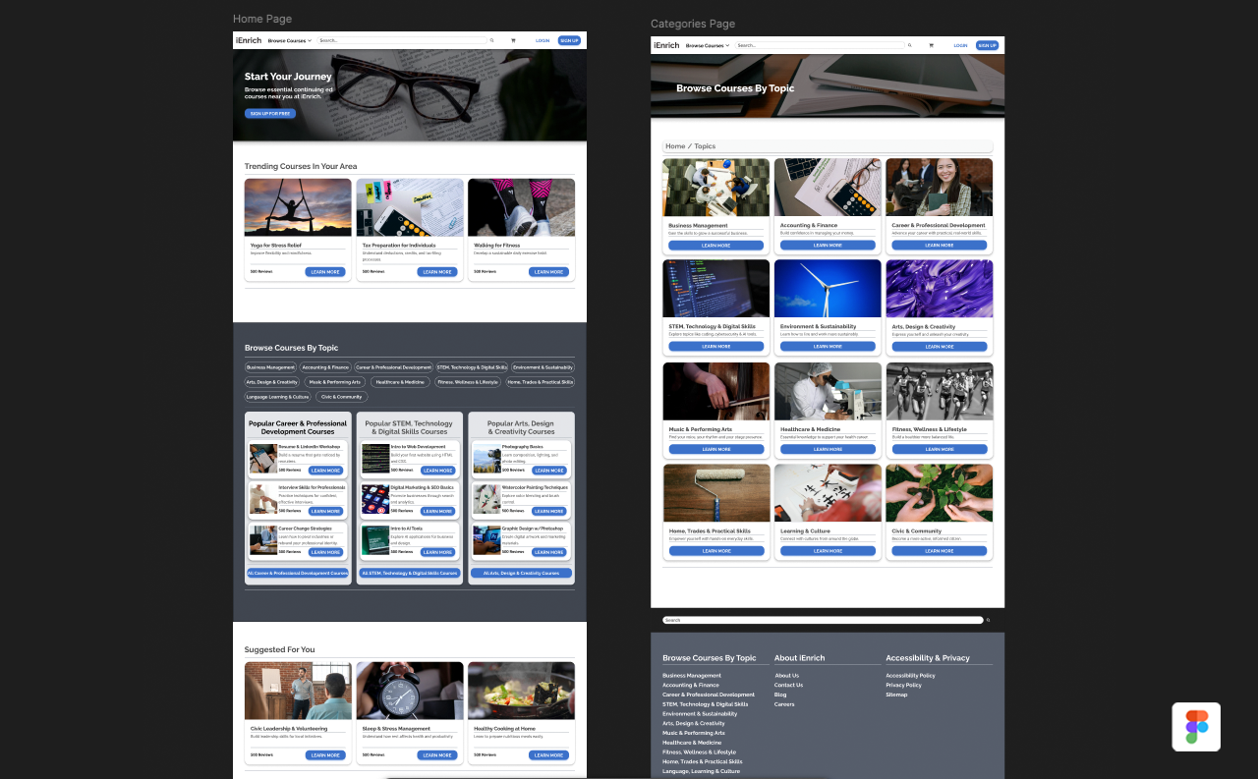The height and width of the screenshot is (779, 1258).
Task: Click the LOGIN link on the Categories Page navbar
Action: click(960, 45)
